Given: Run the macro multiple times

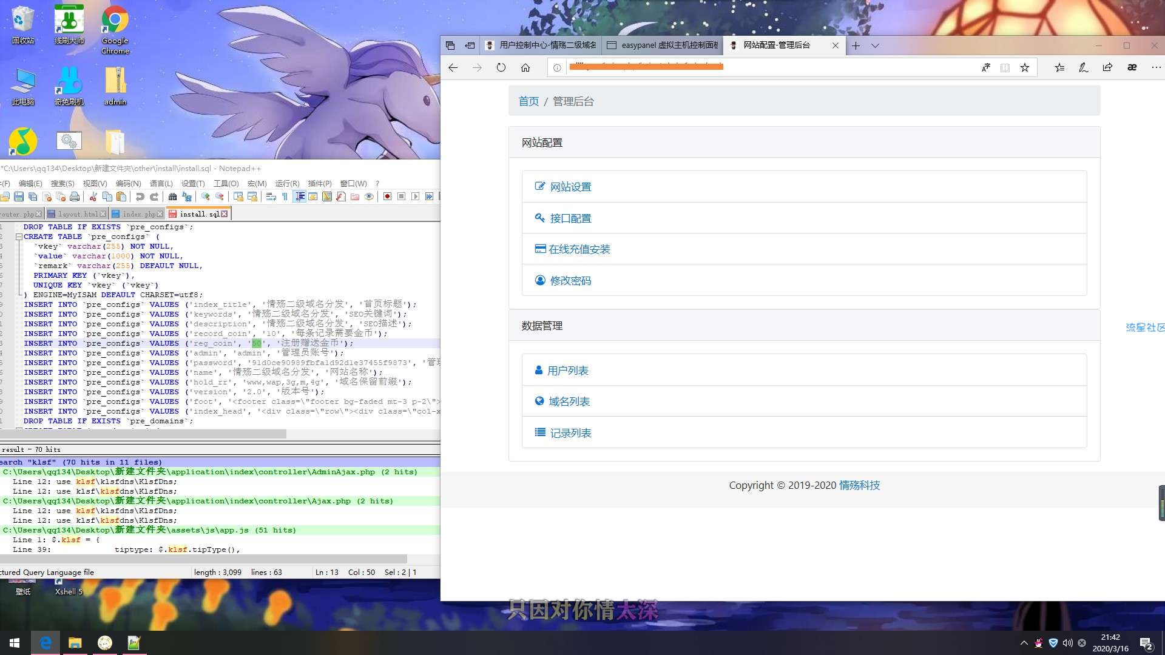Looking at the screenshot, I should [429, 196].
